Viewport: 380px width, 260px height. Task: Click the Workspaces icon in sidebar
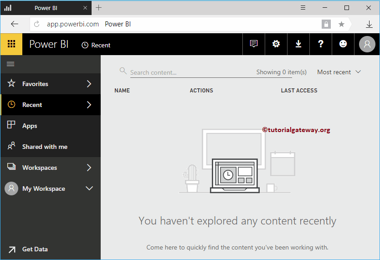(x=11, y=167)
